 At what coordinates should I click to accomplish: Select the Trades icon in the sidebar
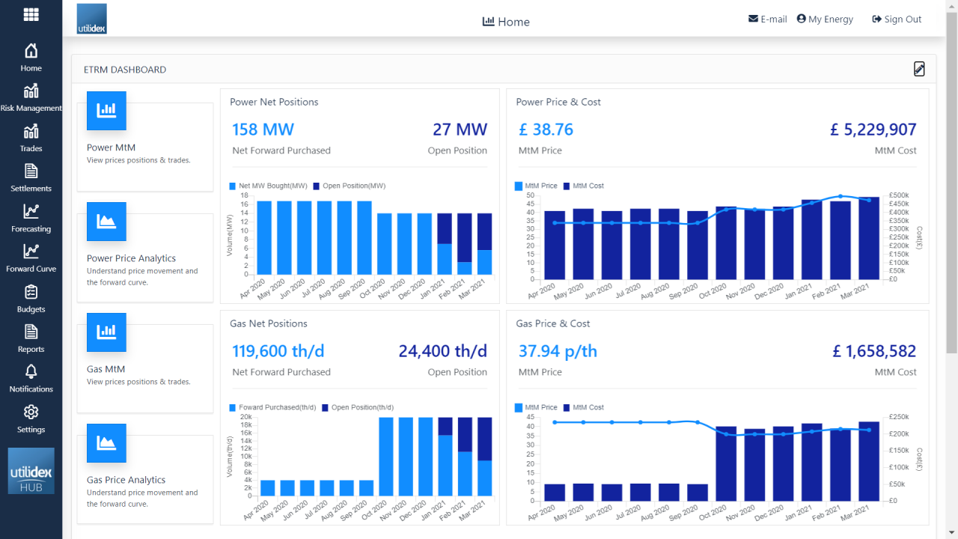point(31,138)
